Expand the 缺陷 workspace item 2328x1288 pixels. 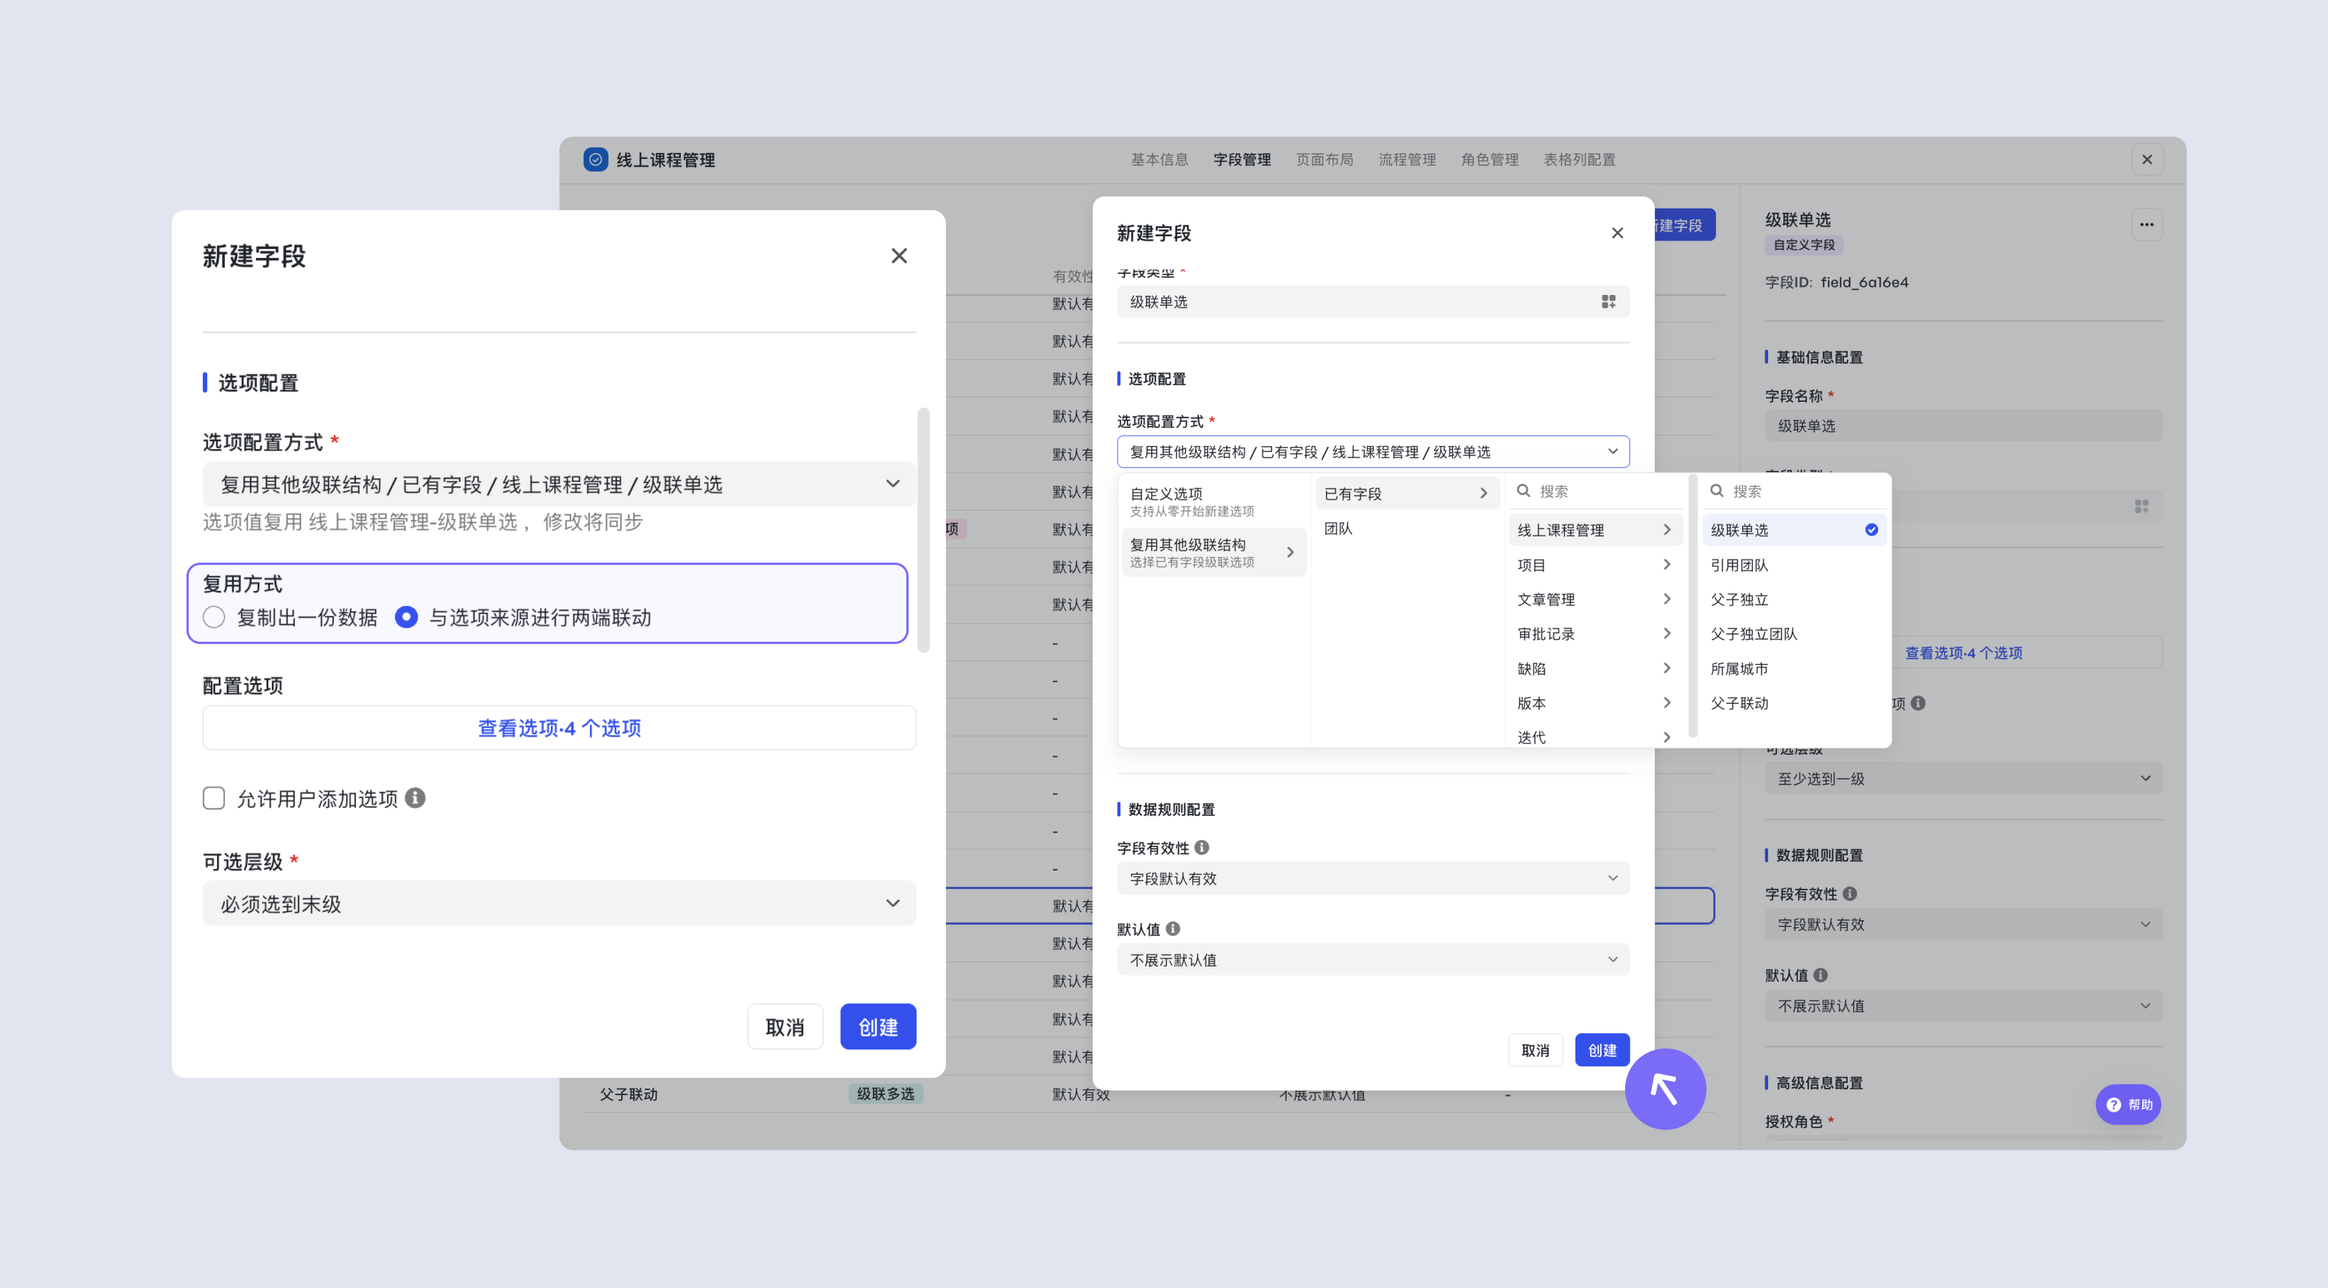coord(1595,668)
